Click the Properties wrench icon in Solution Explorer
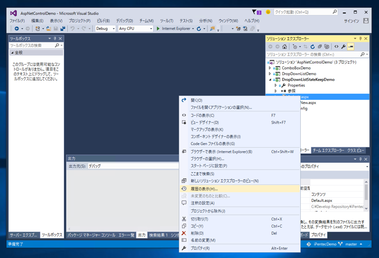Image resolution: width=379 pixels, height=258 pixels. (344, 47)
